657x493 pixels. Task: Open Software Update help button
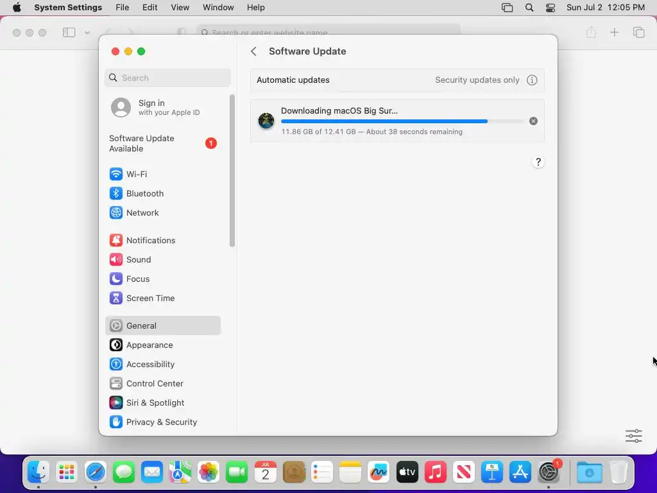point(538,162)
